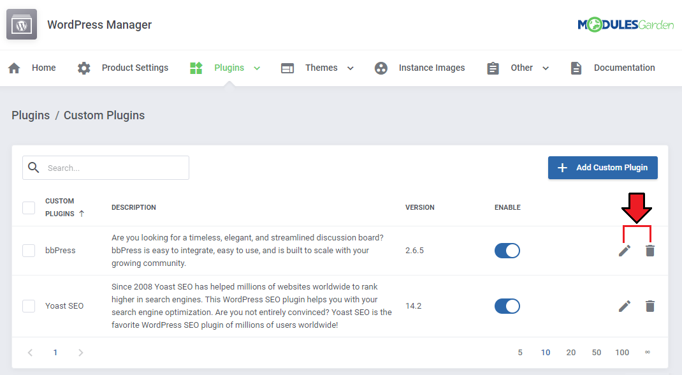Edit the bbPress plugin with pencil icon
This screenshot has width=682, height=375.
click(x=625, y=251)
